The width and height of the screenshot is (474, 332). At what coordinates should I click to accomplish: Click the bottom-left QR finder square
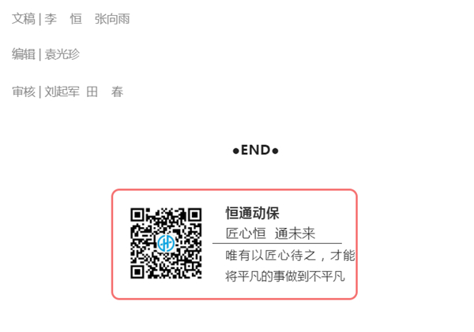coord(137,271)
